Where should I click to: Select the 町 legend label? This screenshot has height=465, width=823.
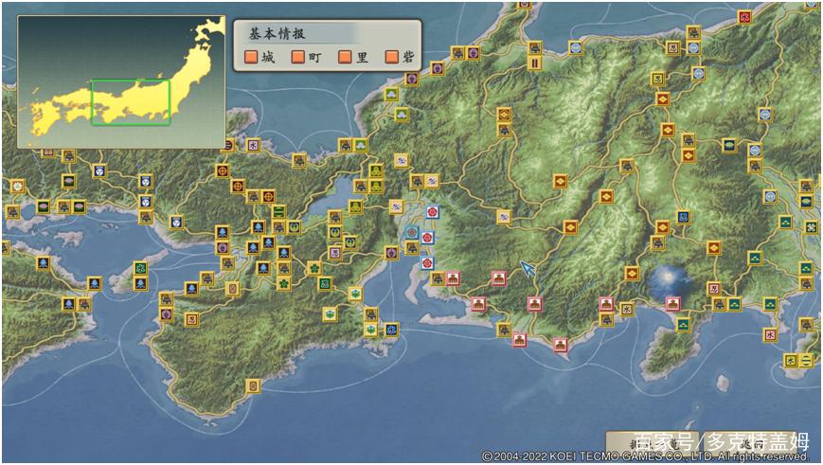[x=315, y=57]
